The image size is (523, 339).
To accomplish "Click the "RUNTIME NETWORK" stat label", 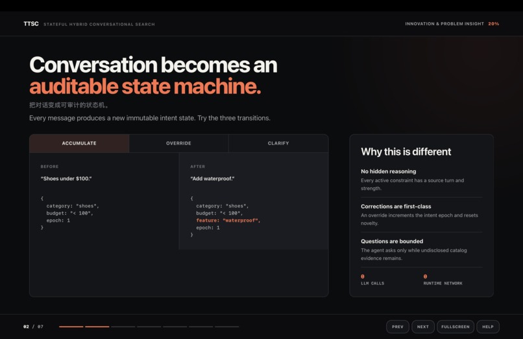I will coord(443,283).
